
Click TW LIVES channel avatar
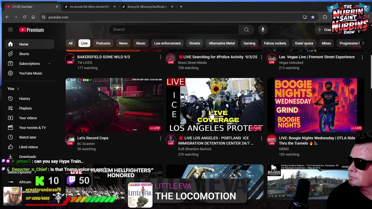pos(70,59)
